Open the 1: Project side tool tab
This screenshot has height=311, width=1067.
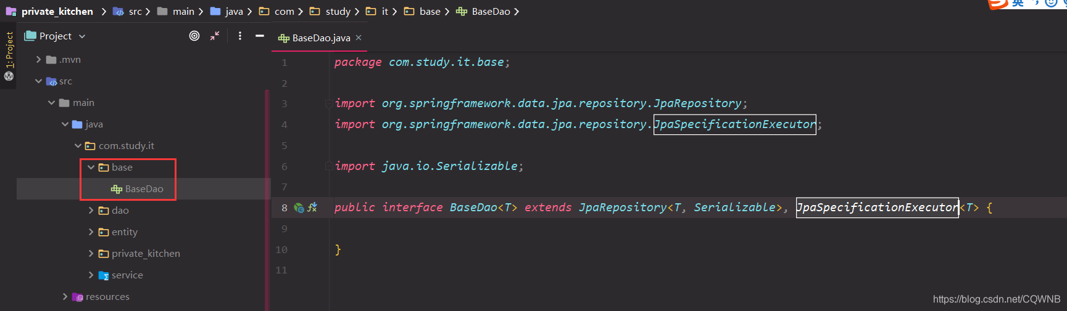pos(9,50)
